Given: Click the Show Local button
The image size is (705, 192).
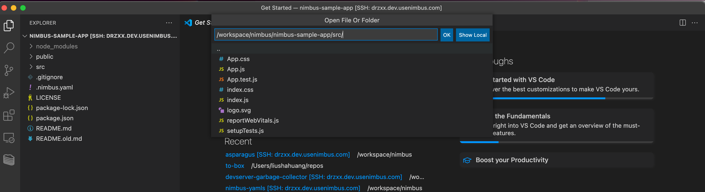Looking at the screenshot, I should (473, 35).
